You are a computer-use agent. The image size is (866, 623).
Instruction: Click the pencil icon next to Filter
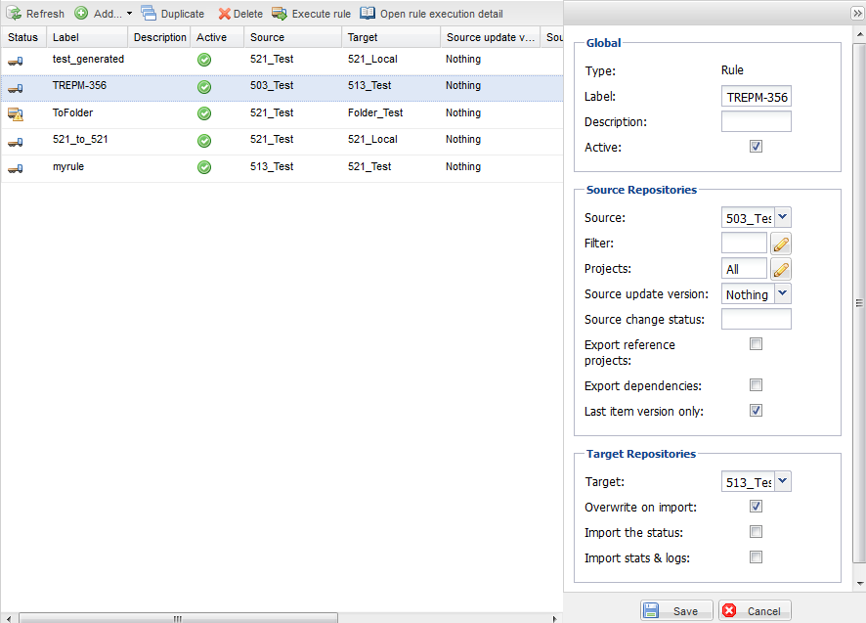(x=780, y=244)
